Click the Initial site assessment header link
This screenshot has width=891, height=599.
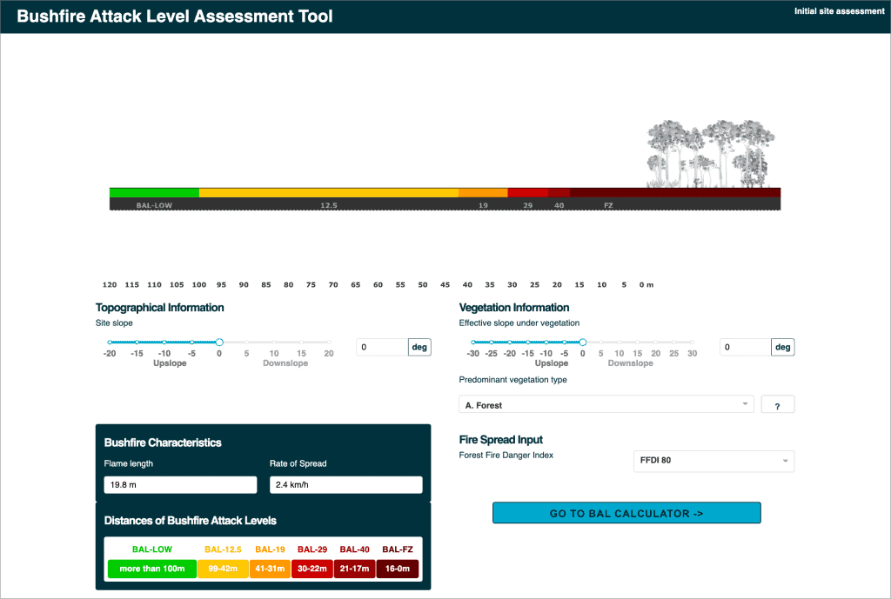click(x=839, y=11)
